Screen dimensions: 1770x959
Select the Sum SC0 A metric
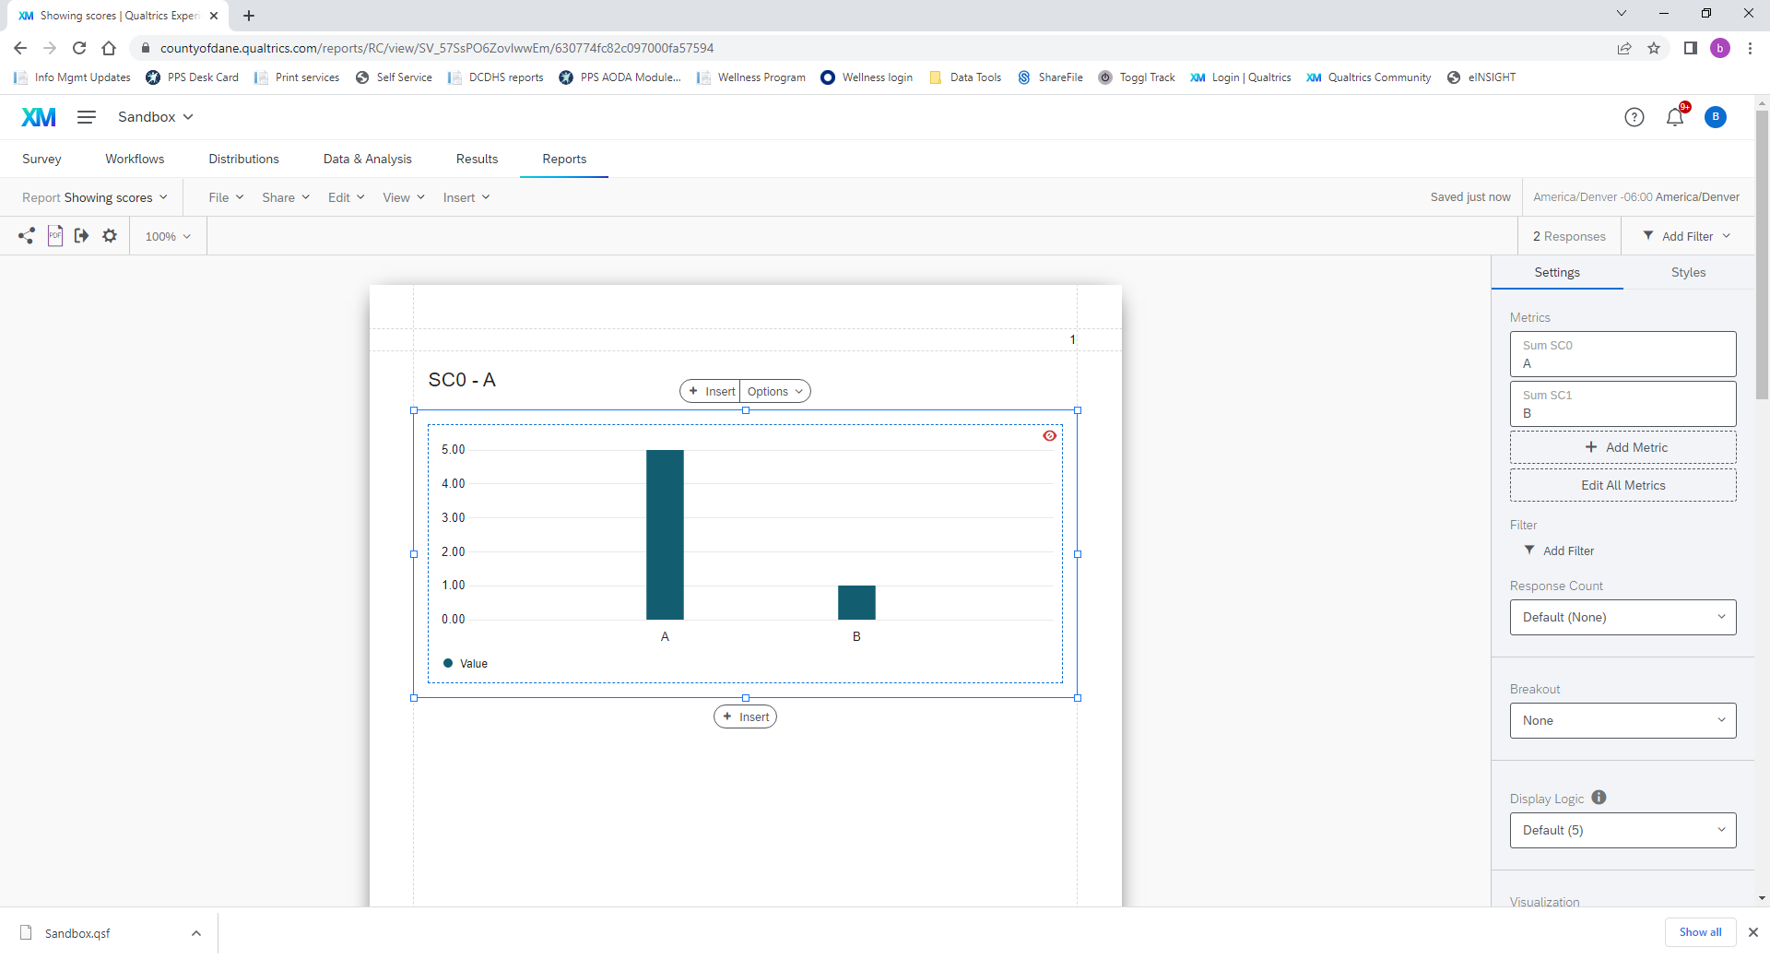[1622, 354]
